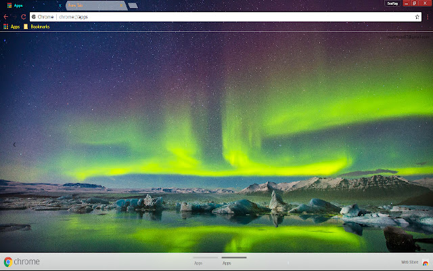Select the first Apps page indicator
433x271 pixels.
[205, 260]
